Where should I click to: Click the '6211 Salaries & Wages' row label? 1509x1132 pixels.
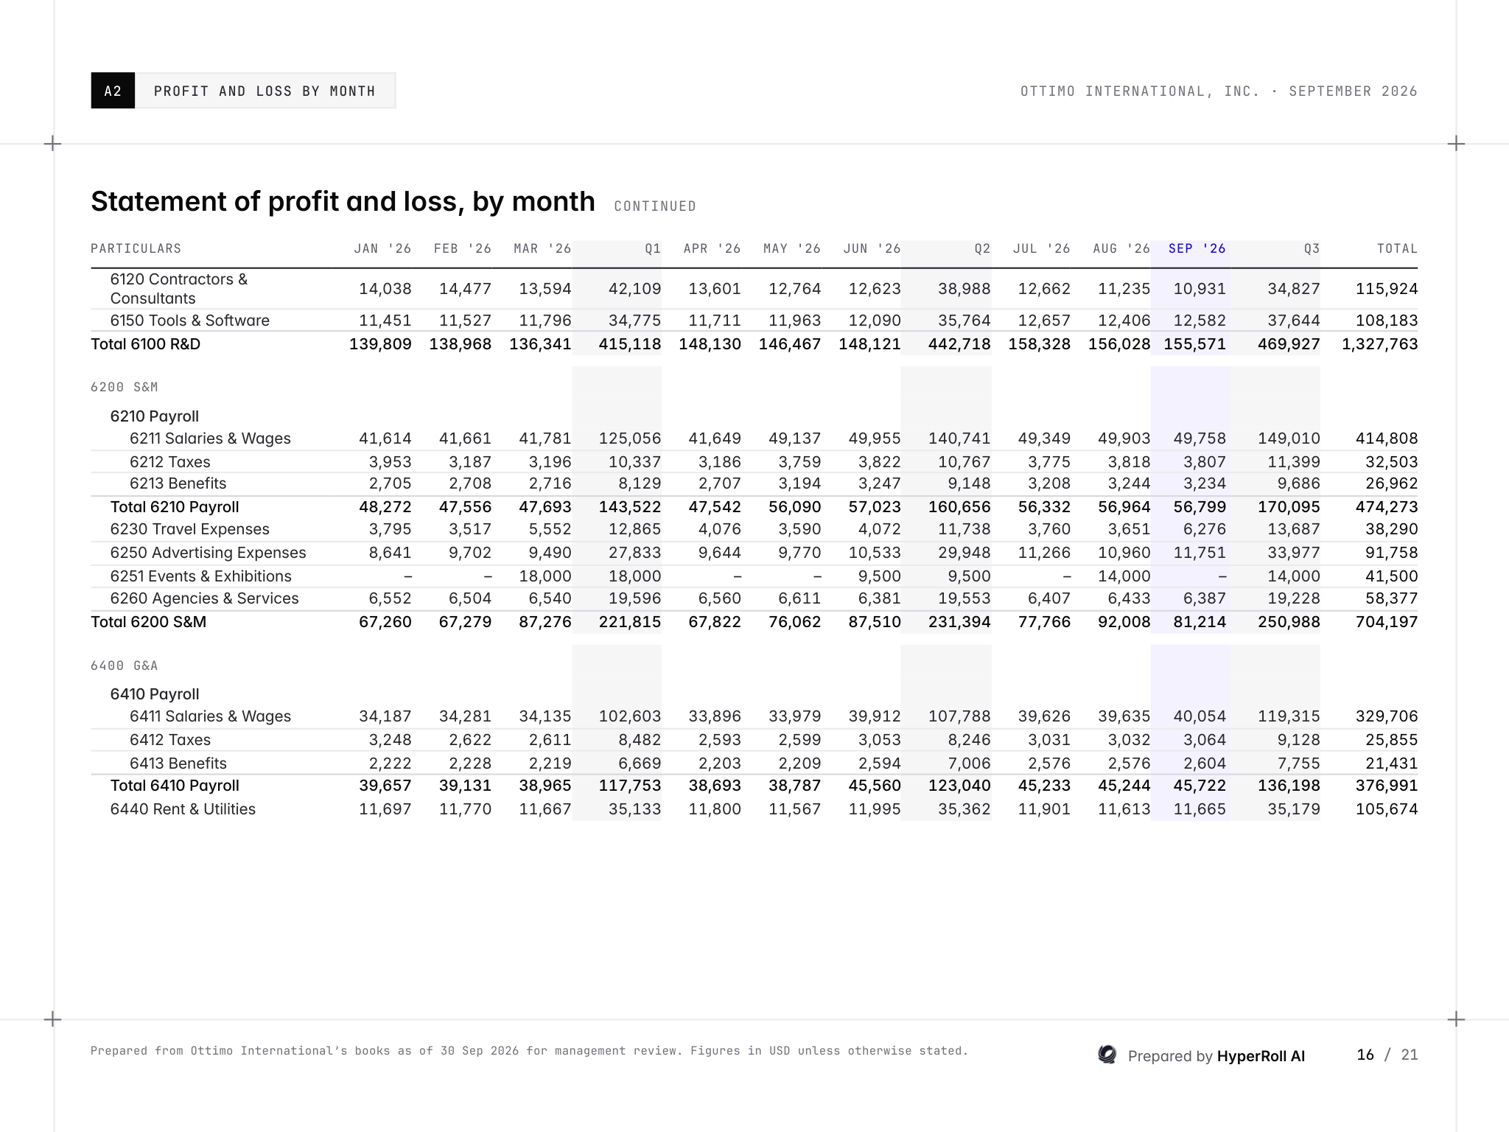[x=210, y=439]
